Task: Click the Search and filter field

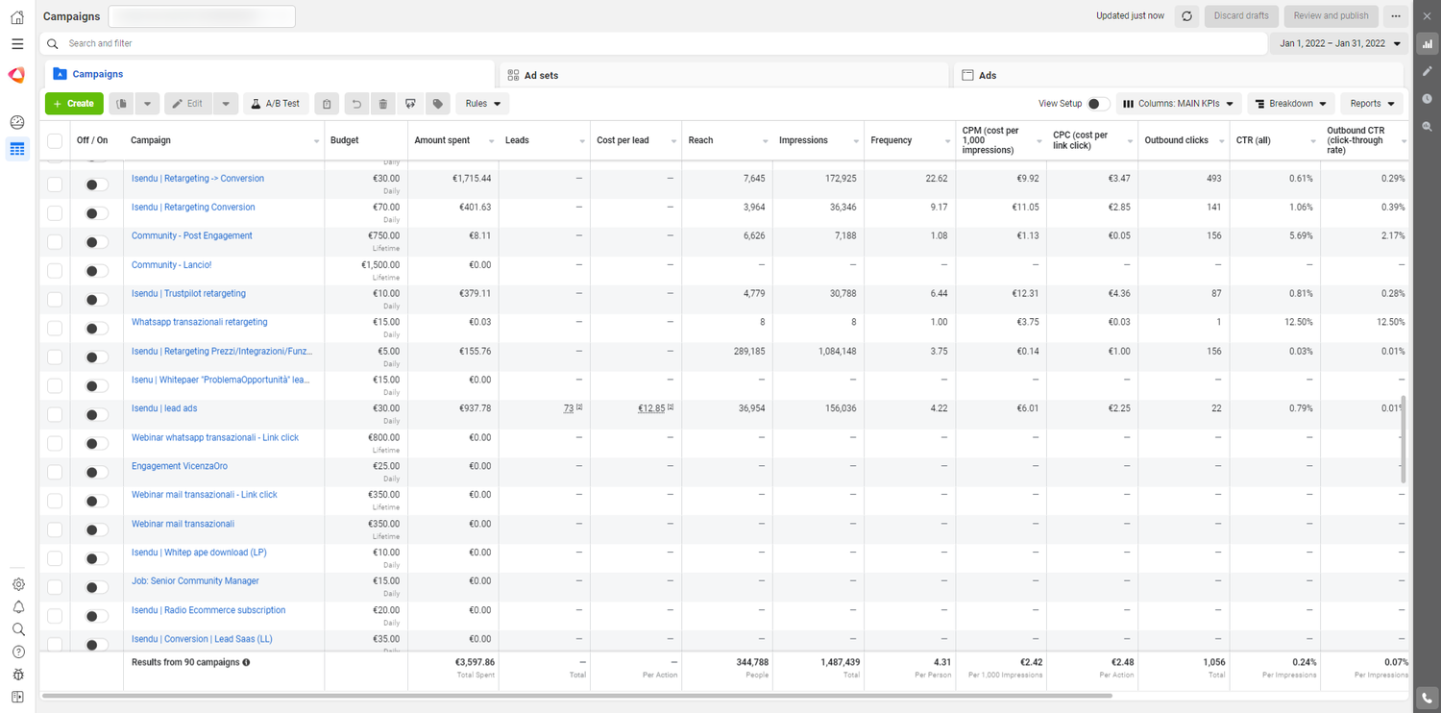Action: click(x=653, y=43)
